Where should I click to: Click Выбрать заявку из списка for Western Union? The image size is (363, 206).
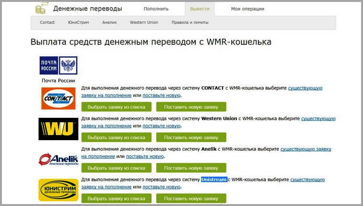pyautogui.click(x=117, y=137)
